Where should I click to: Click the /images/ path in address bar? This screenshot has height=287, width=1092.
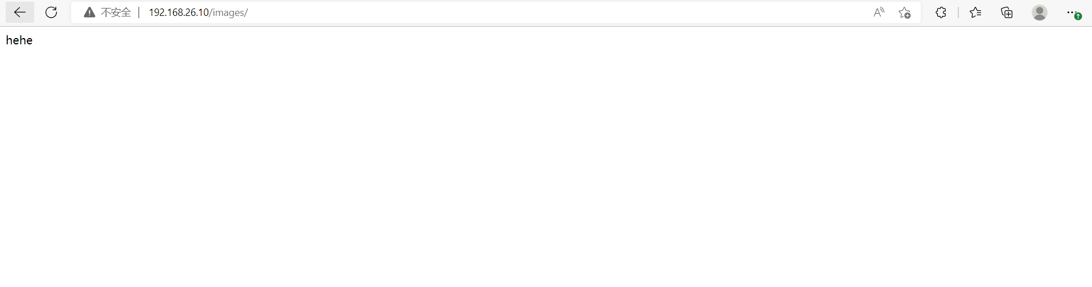229,13
